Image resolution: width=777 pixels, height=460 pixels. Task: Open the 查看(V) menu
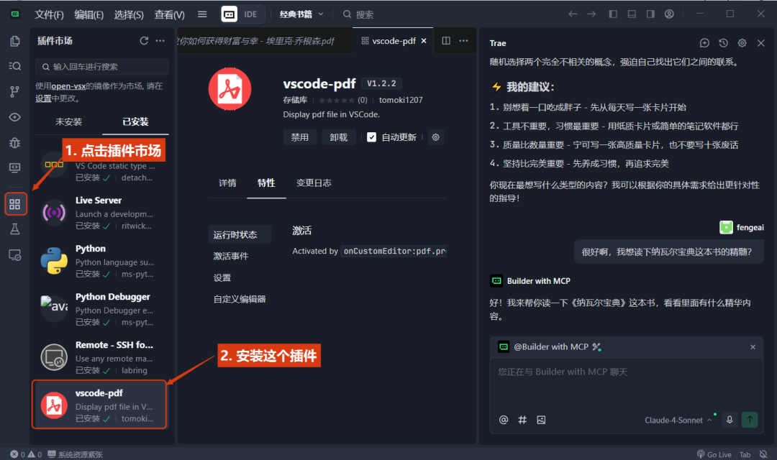170,15
